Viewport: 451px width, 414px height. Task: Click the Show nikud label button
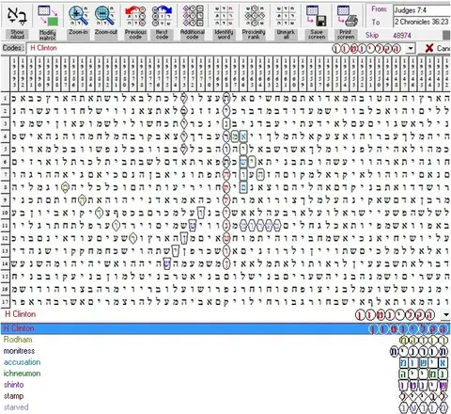click(x=17, y=35)
